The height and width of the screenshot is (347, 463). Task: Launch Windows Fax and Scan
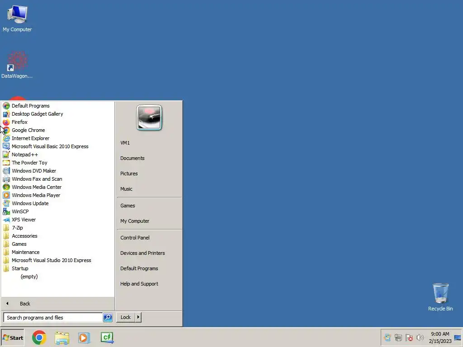57,179
